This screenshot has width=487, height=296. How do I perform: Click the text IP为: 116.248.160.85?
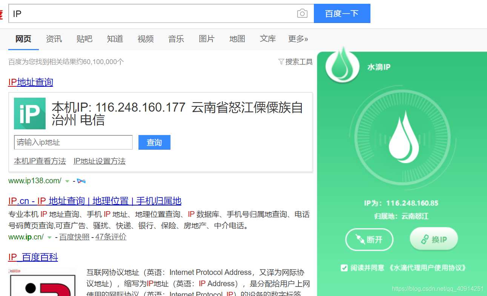coord(401,203)
